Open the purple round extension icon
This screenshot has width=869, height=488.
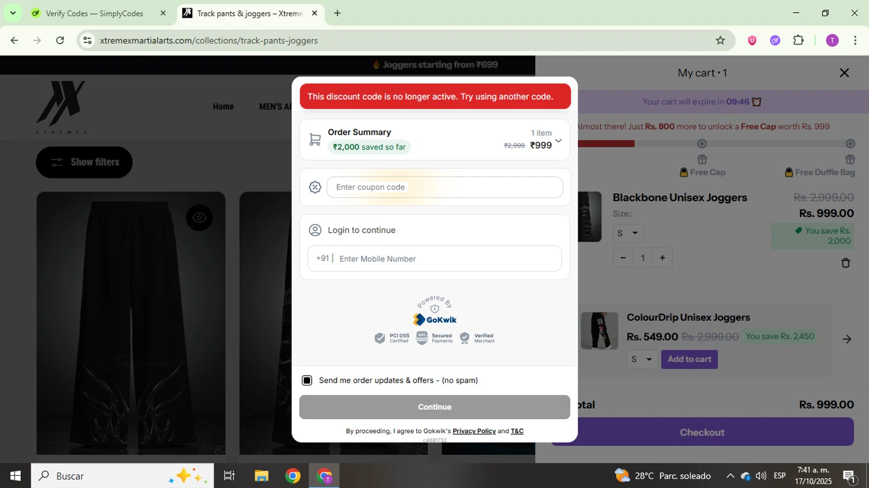click(775, 41)
